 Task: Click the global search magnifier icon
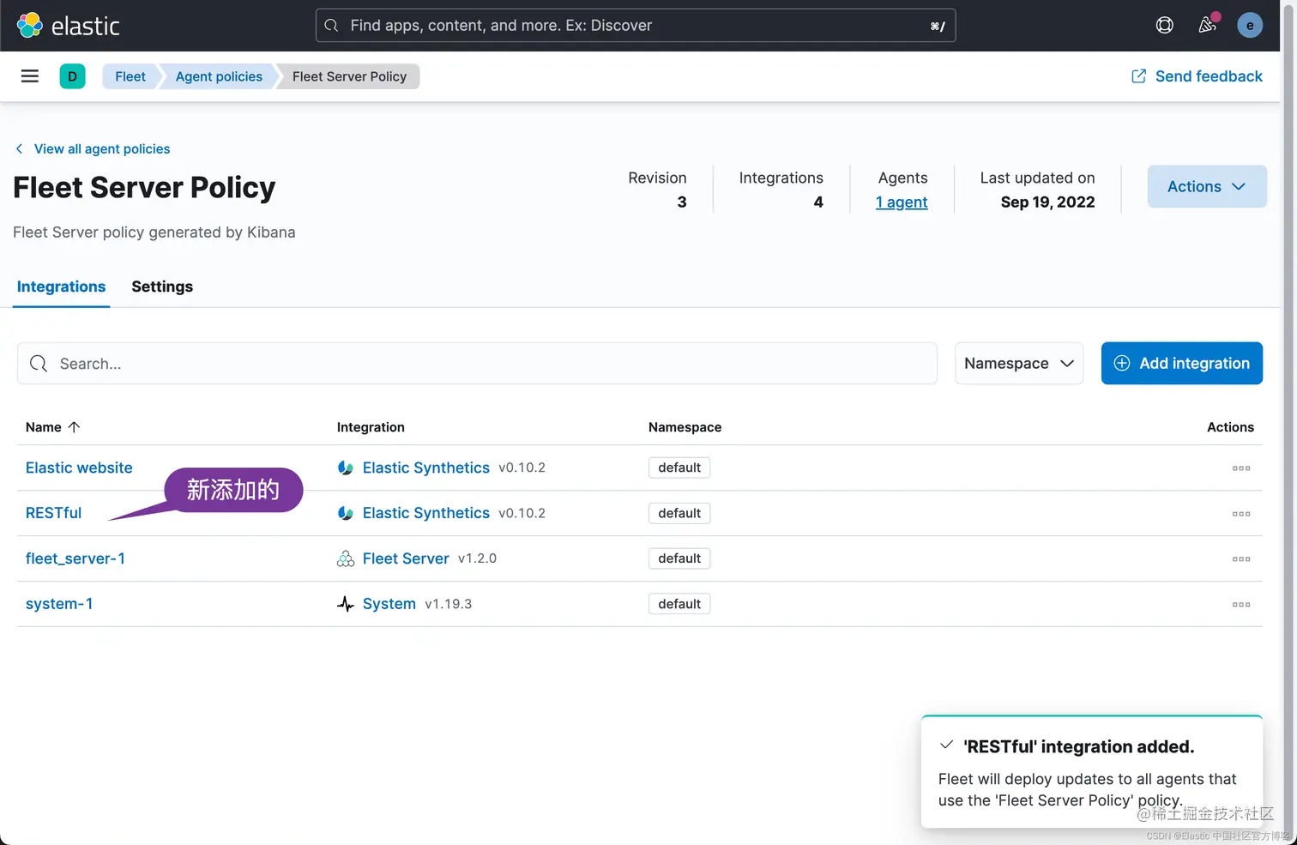331,26
